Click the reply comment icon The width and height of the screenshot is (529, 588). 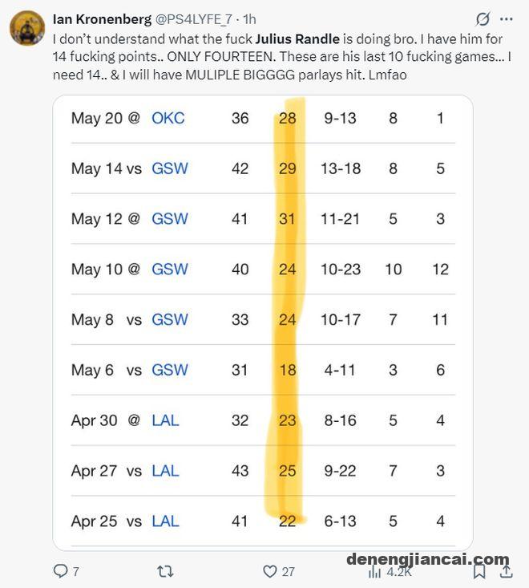point(60,570)
